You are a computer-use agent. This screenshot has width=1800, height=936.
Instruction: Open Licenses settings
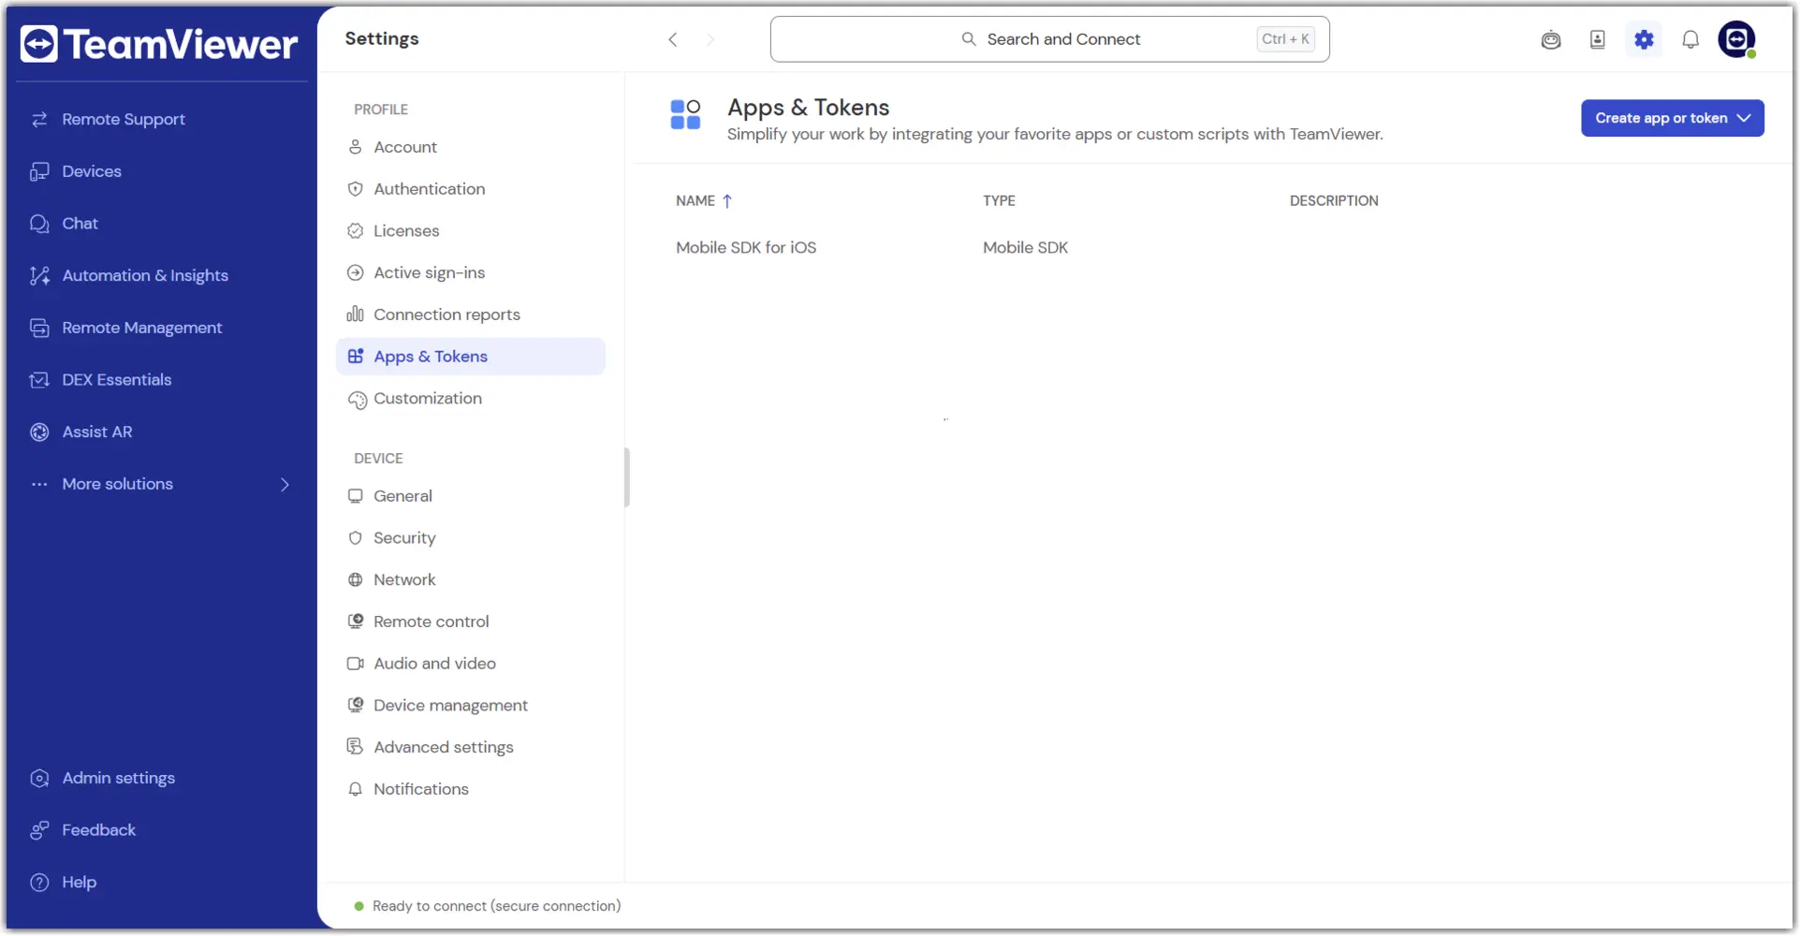pos(471,231)
